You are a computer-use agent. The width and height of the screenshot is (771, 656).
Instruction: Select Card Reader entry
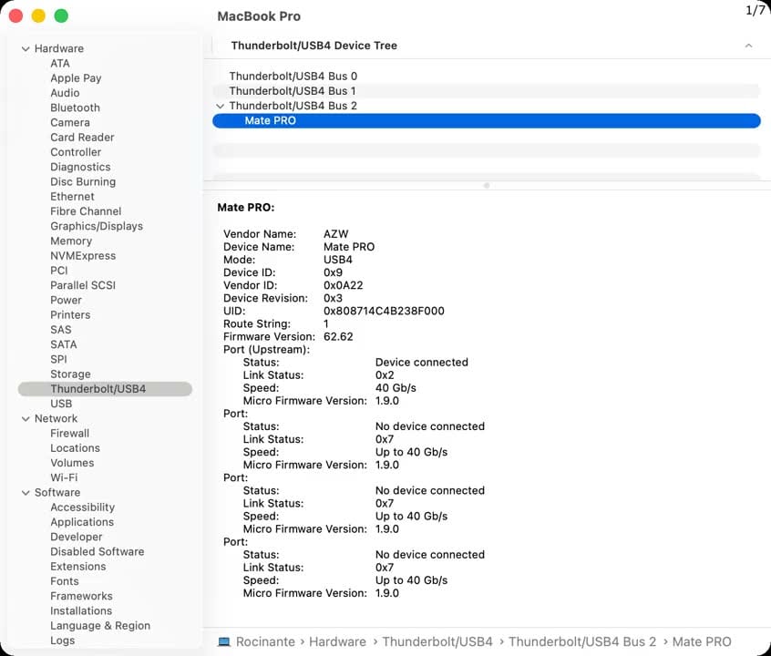point(82,138)
